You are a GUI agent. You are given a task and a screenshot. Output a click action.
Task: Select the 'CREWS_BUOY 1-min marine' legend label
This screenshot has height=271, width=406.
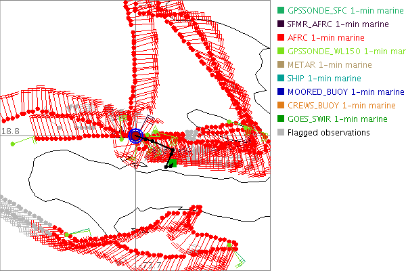(341, 106)
